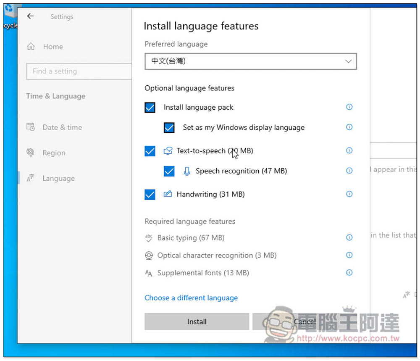This screenshot has height=361, width=420.
Task: Open info icon for Install language pack
Action: (349, 107)
